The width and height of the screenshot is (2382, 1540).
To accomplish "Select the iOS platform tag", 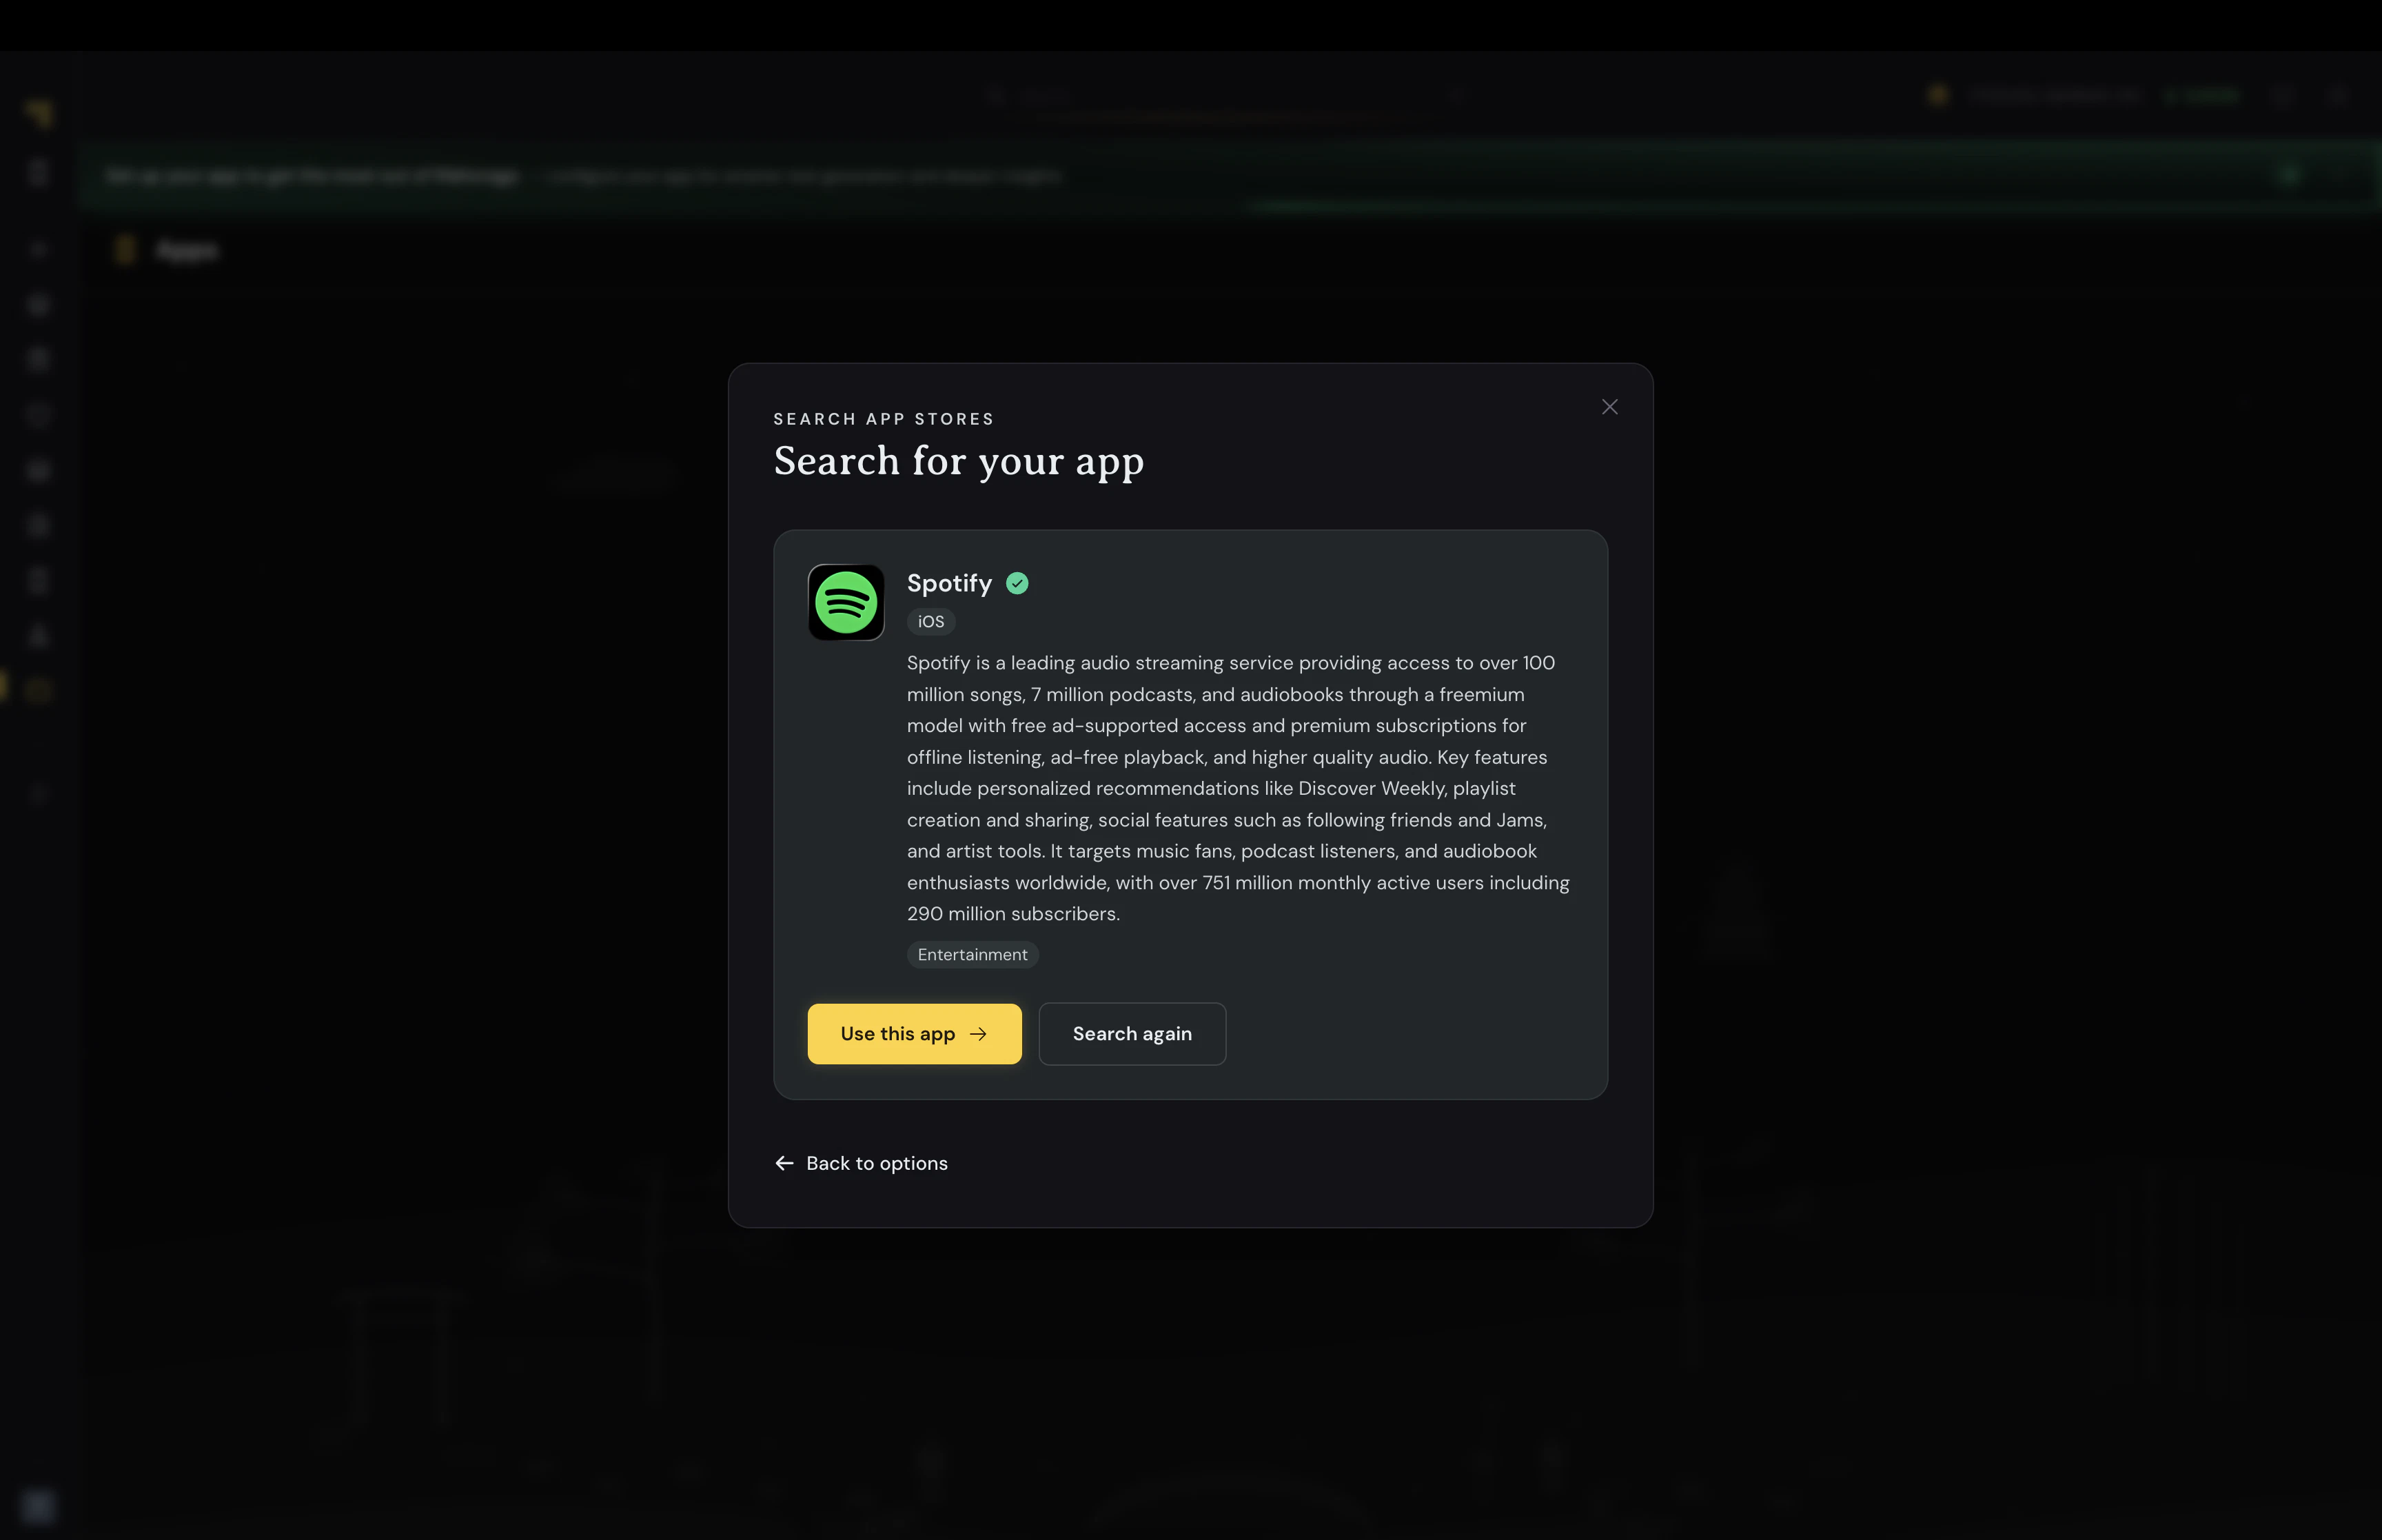I will [930, 622].
